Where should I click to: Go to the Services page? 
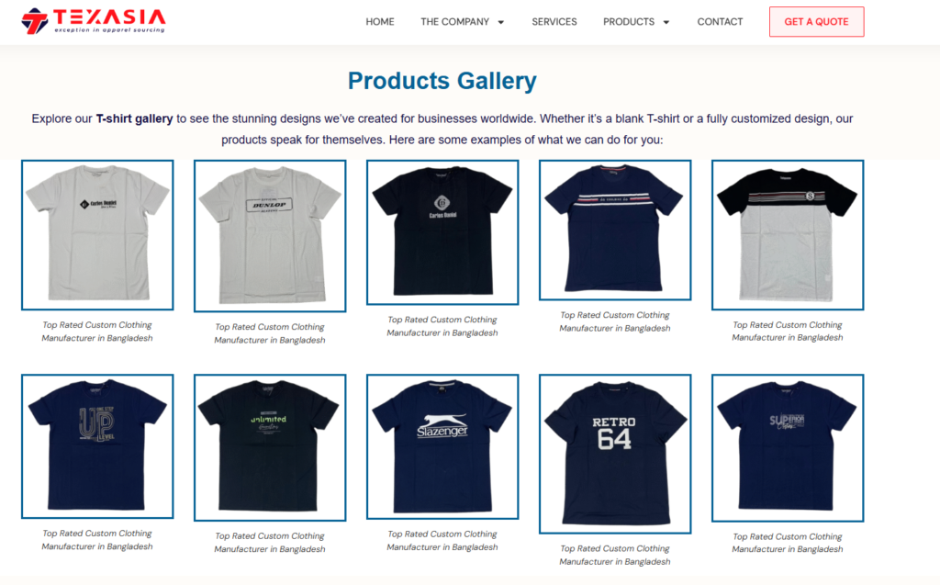(554, 22)
